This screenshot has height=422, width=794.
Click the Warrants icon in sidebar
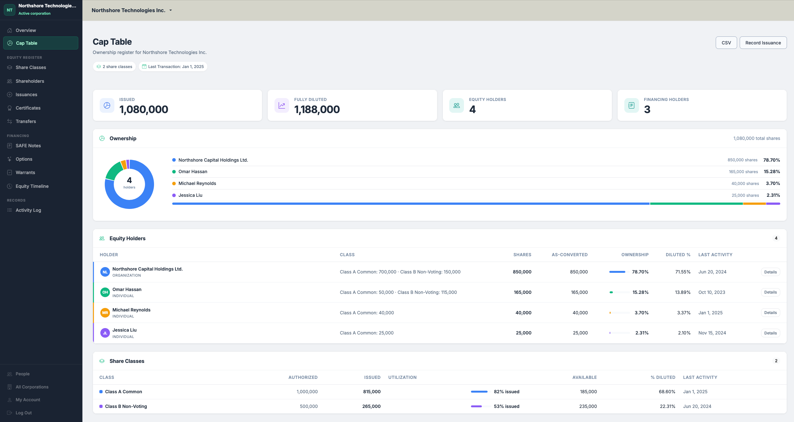pyautogui.click(x=10, y=173)
